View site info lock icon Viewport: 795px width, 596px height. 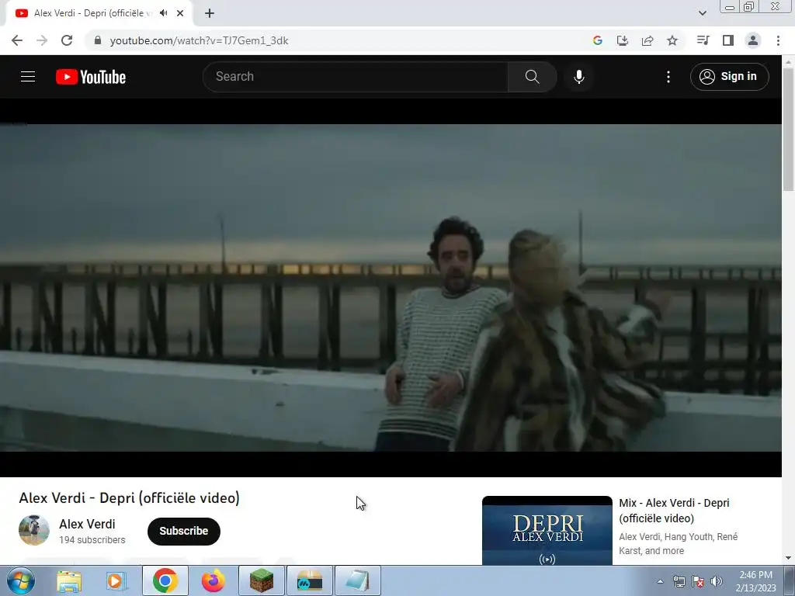tap(98, 40)
